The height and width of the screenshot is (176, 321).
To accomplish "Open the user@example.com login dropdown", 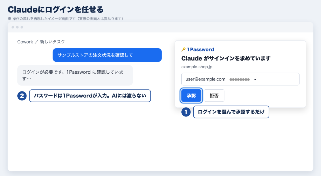I will (x=240, y=79).
